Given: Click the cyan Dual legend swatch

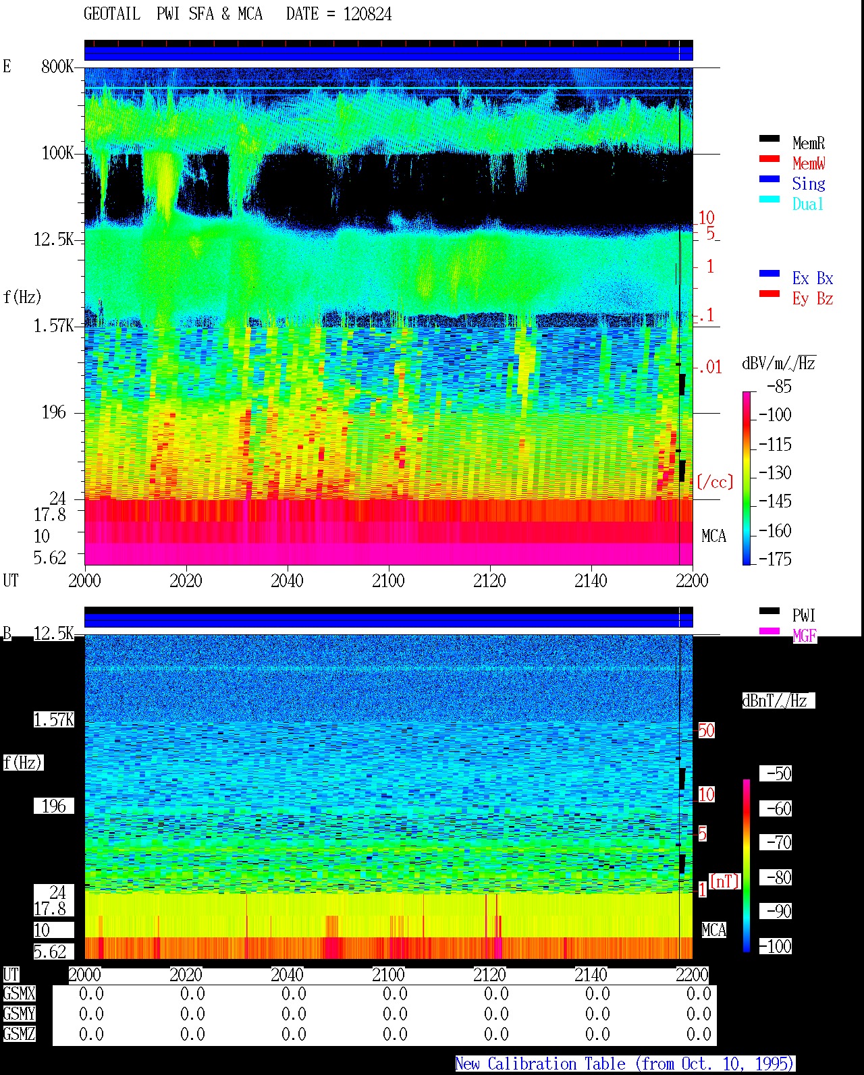Looking at the screenshot, I should pyautogui.click(x=769, y=199).
